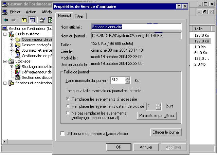Select Dossiers partagés folder icon

pyautogui.click(x=18, y=45)
